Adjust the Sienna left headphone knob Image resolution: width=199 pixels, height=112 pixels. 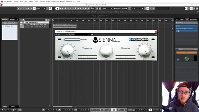click(68, 50)
